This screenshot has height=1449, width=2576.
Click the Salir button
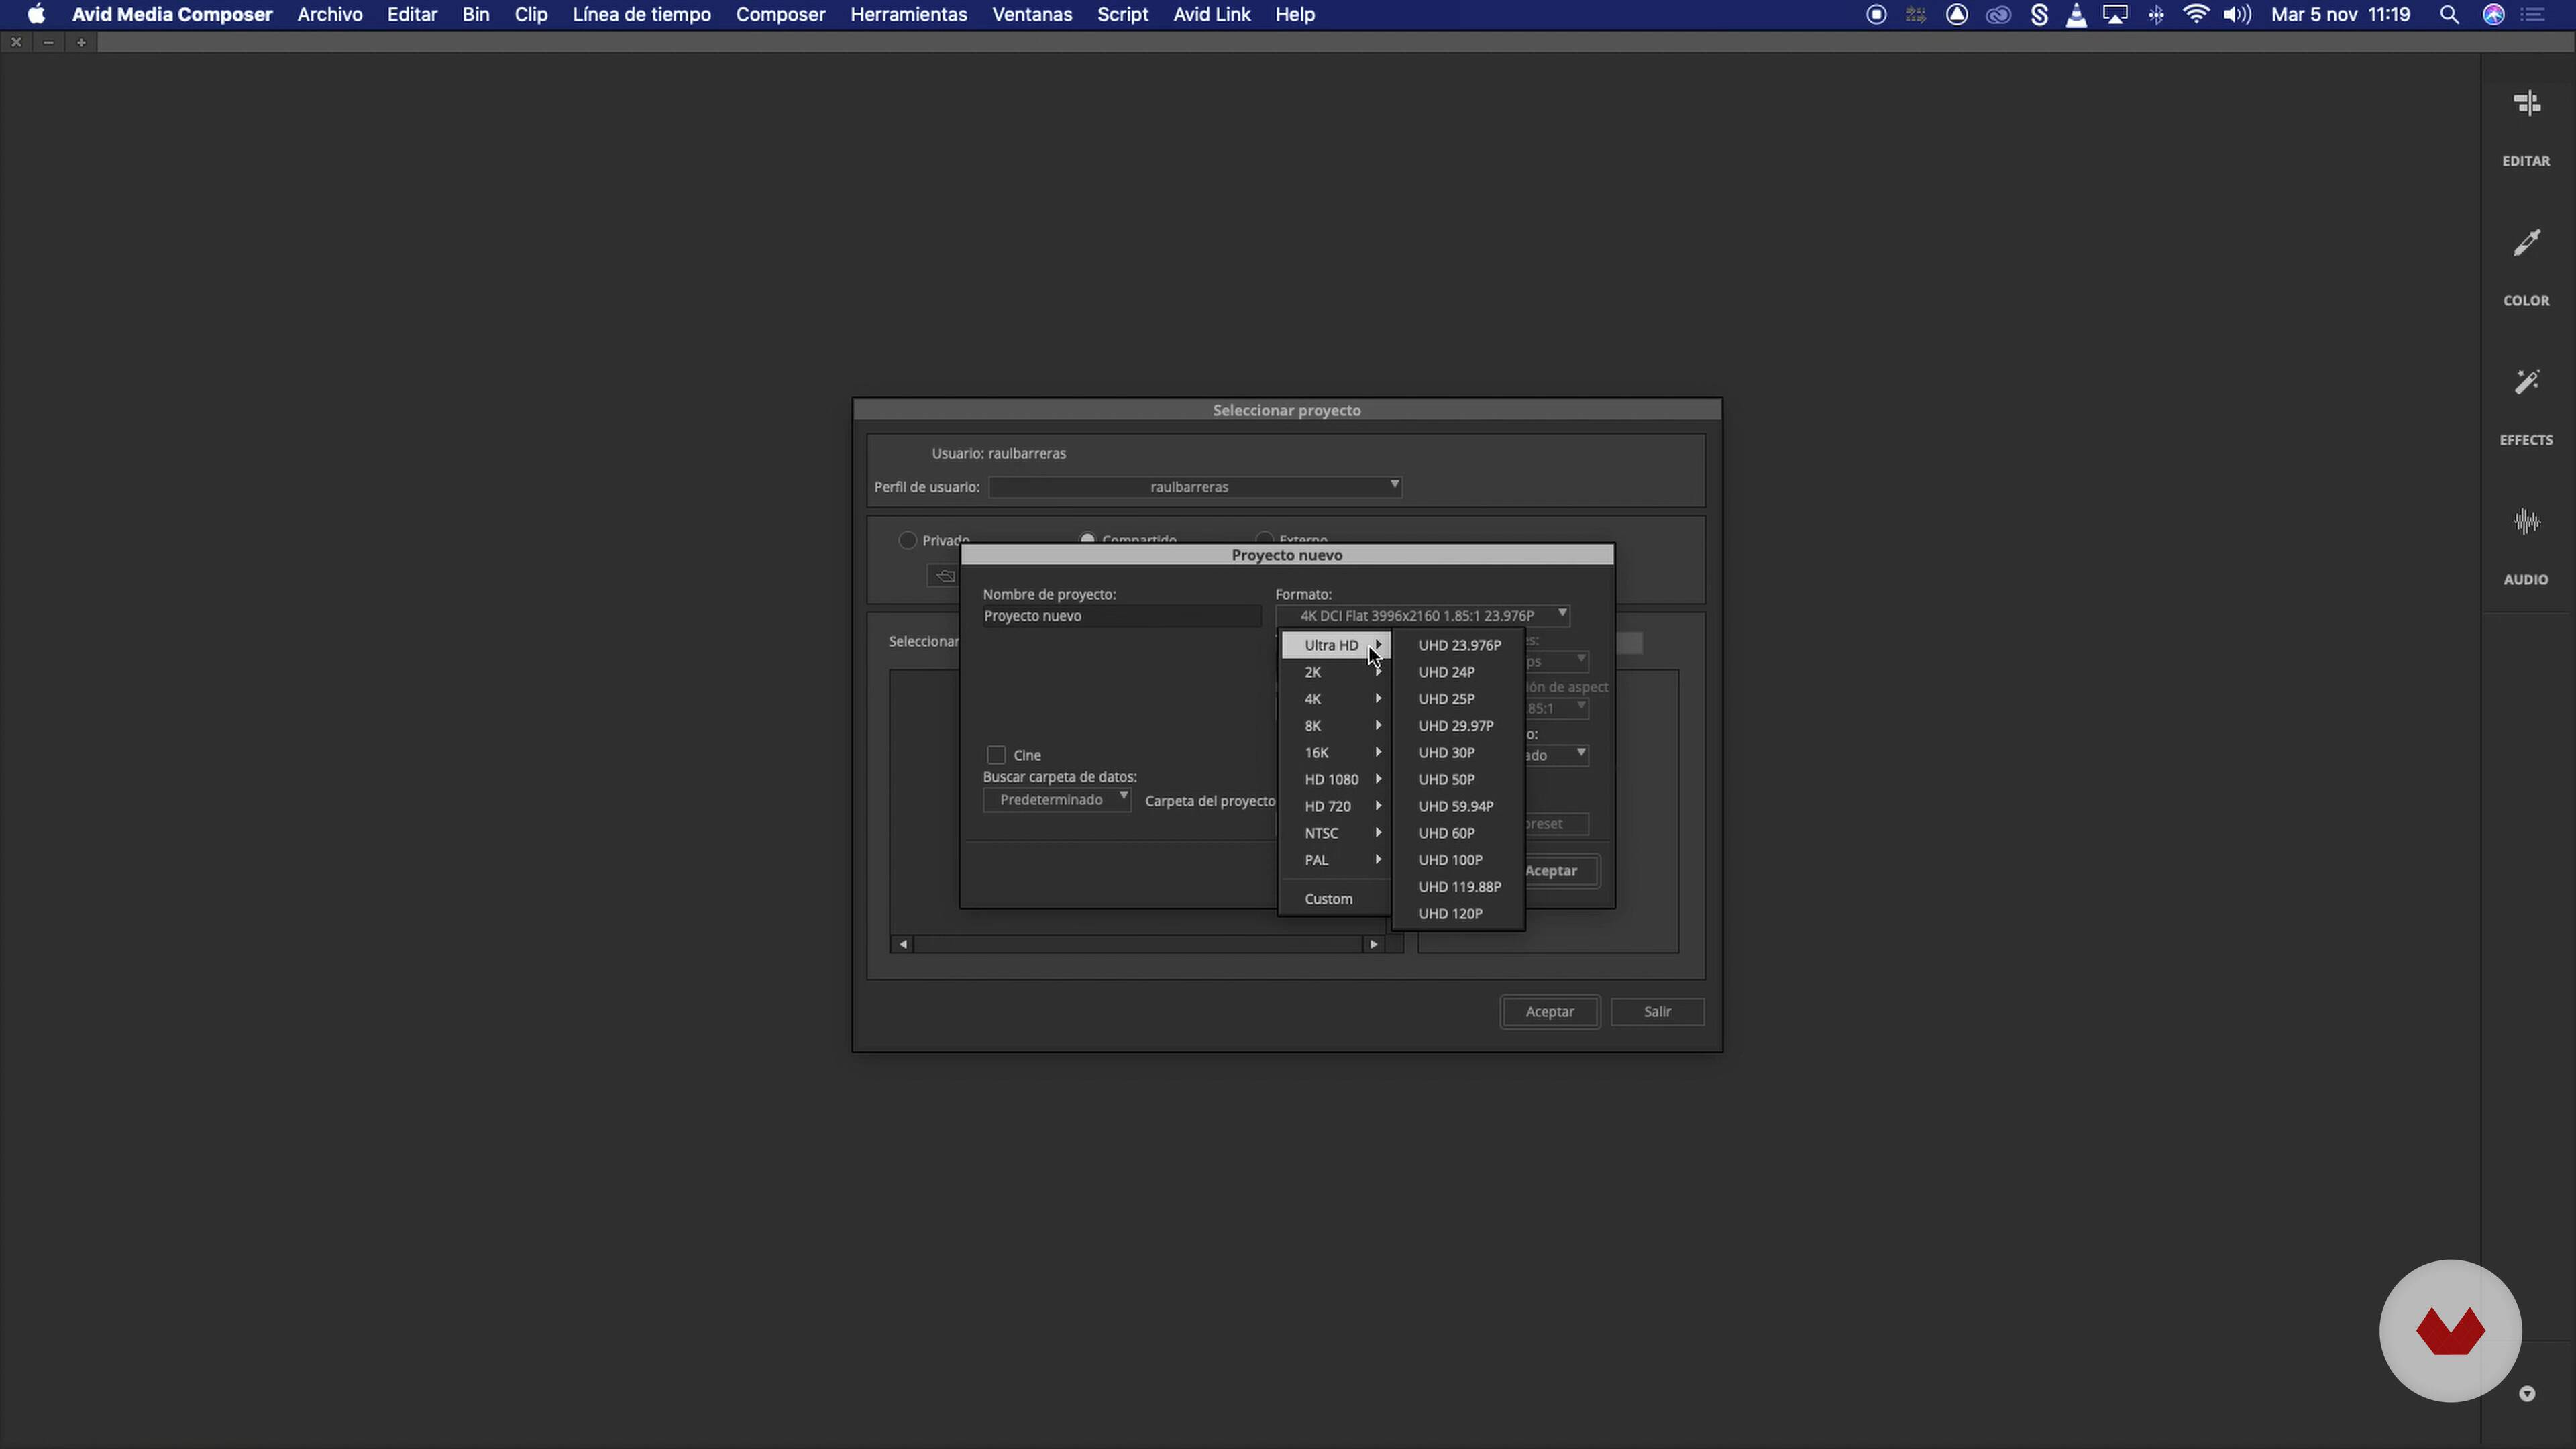[1657, 1012]
